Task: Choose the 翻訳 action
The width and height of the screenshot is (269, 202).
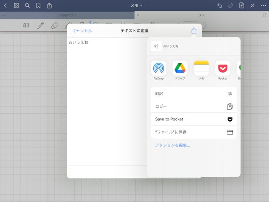Action: click(194, 93)
